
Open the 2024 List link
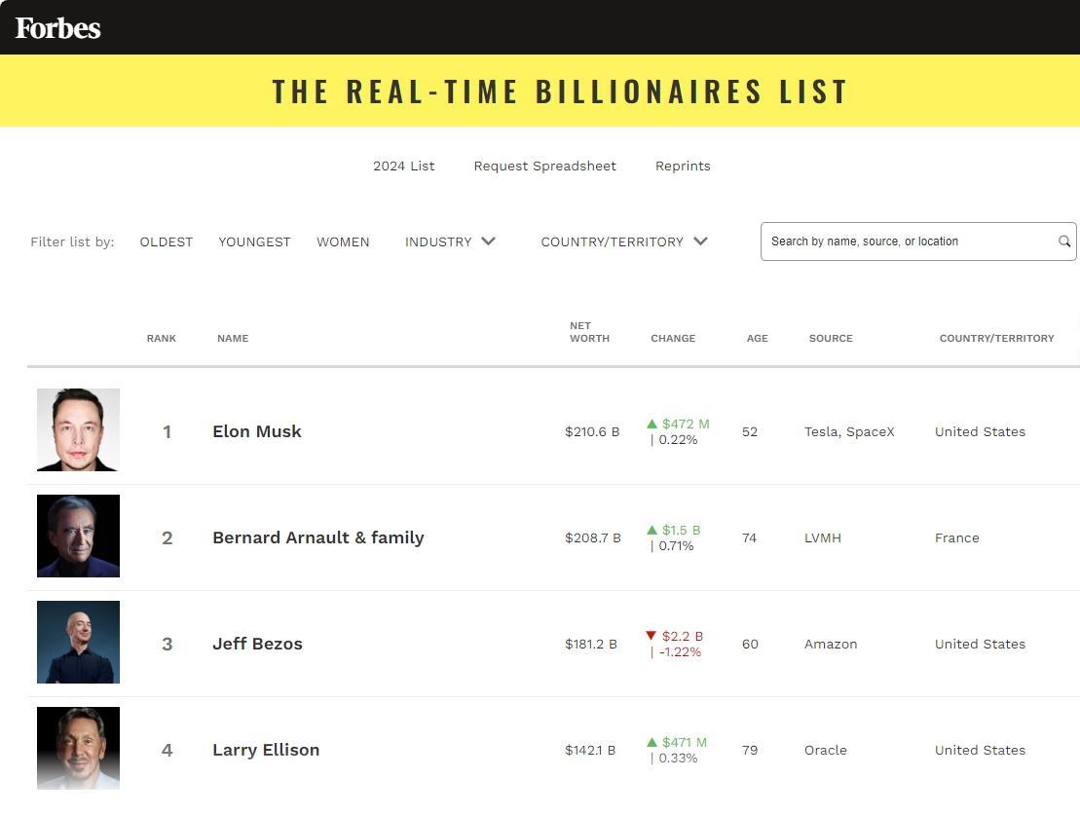pyautogui.click(x=404, y=166)
